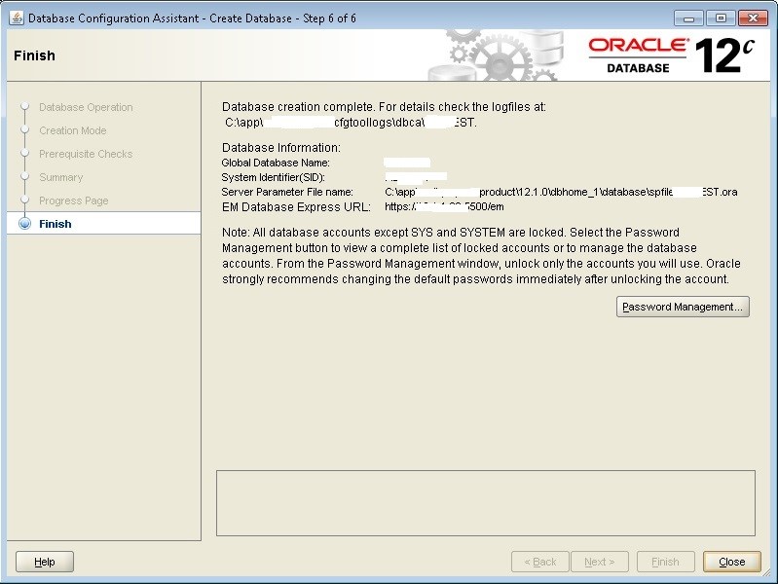Select the Progress Page step
Screen dimensions: 778x584
74,201
